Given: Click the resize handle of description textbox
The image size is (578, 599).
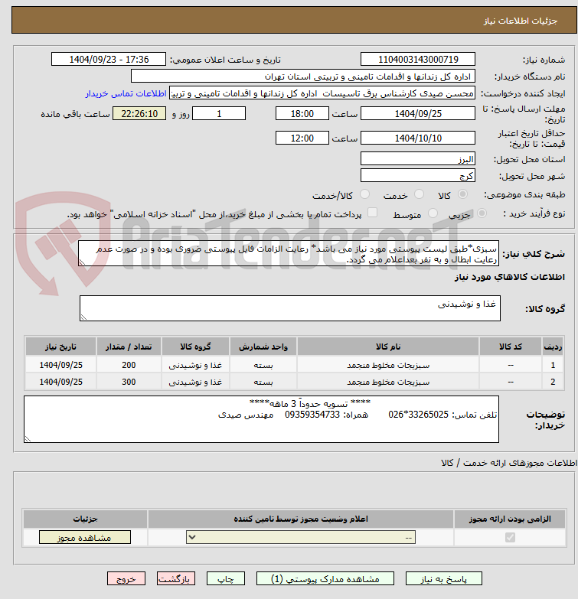Looking at the screenshot, I should click(x=82, y=262).
